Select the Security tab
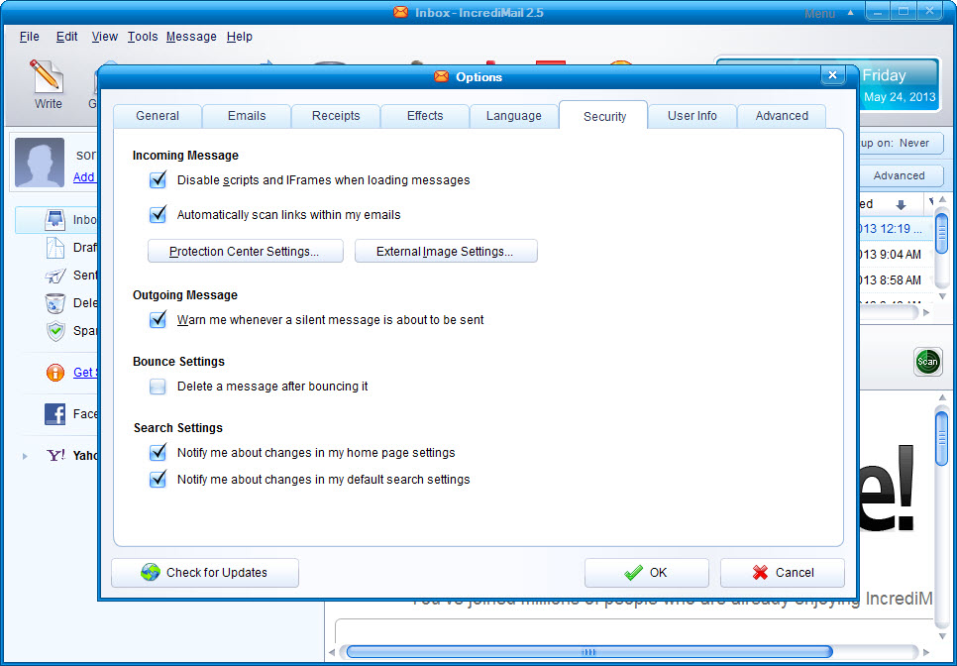Viewport: 957px width, 666px height. tap(603, 115)
